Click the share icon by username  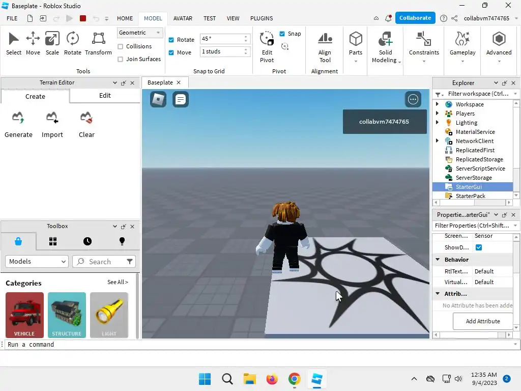pyautogui.click(x=454, y=18)
